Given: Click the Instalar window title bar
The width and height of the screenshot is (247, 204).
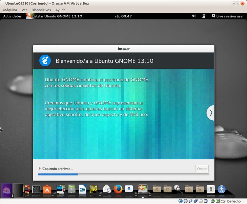Looking at the screenshot, I should coord(124,49).
